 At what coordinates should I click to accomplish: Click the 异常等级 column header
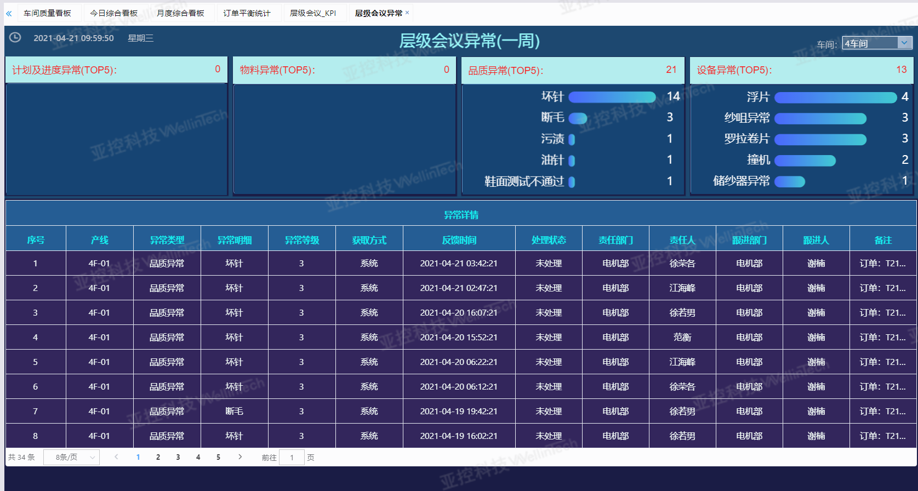pos(301,239)
